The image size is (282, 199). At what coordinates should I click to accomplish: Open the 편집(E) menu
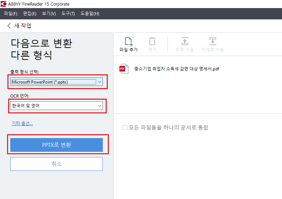pos(30,14)
